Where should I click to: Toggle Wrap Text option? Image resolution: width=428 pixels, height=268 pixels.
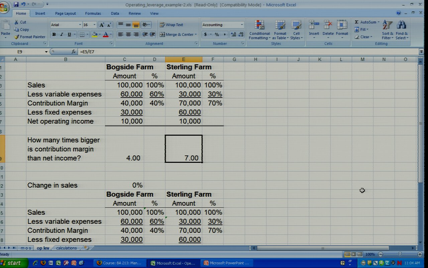171,25
